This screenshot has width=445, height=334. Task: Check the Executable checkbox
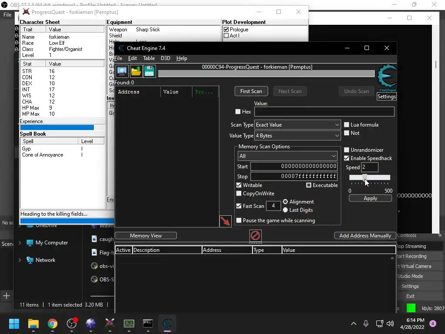pos(309,185)
